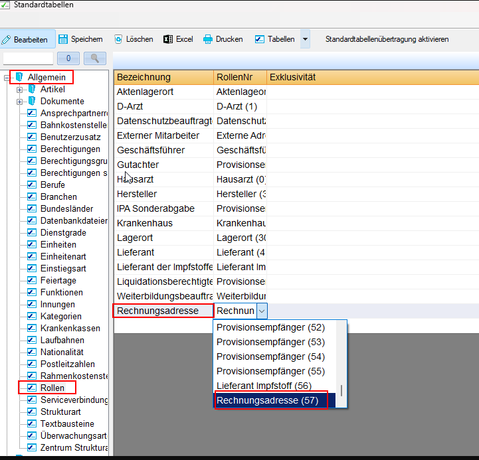Click the table icon beside Nationalität

pos(32,352)
